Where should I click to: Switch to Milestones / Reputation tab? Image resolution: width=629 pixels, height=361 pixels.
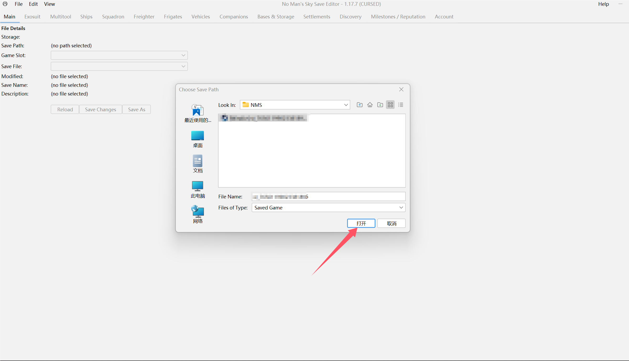point(398,17)
